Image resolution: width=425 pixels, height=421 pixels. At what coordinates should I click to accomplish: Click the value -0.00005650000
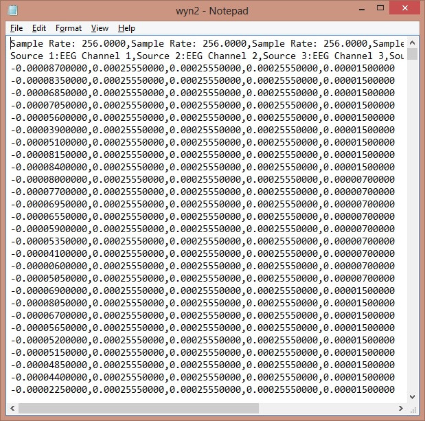point(49,328)
